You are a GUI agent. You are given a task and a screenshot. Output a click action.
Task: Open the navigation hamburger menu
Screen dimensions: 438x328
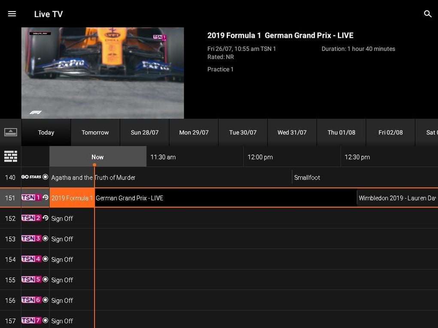pos(12,13)
